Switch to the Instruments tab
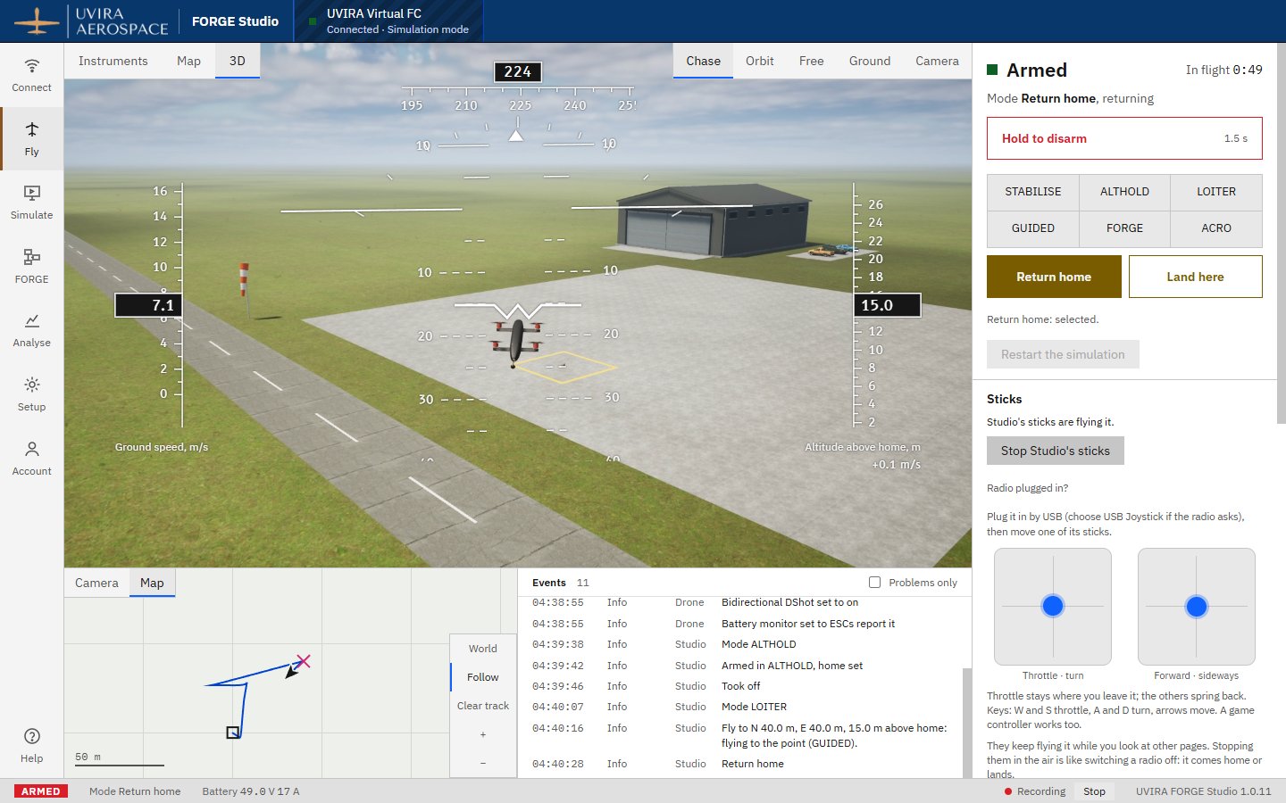 tap(113, 61)
